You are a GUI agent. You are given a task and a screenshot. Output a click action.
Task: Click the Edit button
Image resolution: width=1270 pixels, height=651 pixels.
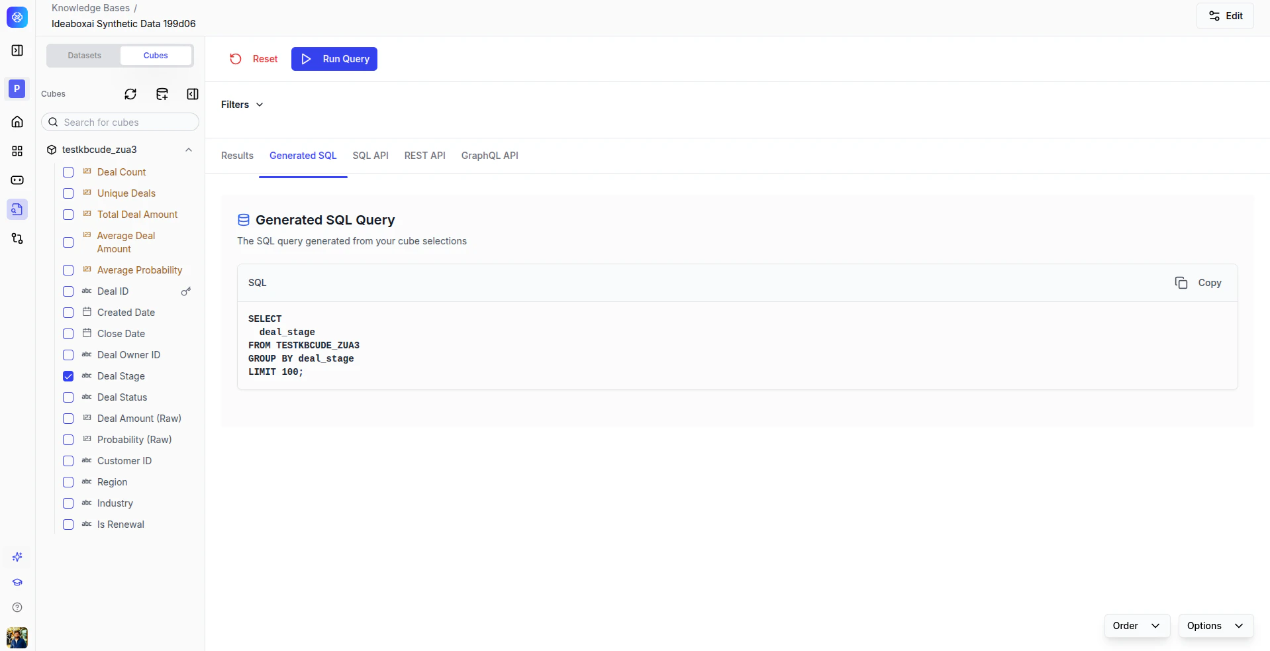[x=1225, y=16]
